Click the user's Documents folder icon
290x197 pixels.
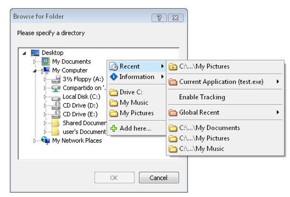point(55,132)
